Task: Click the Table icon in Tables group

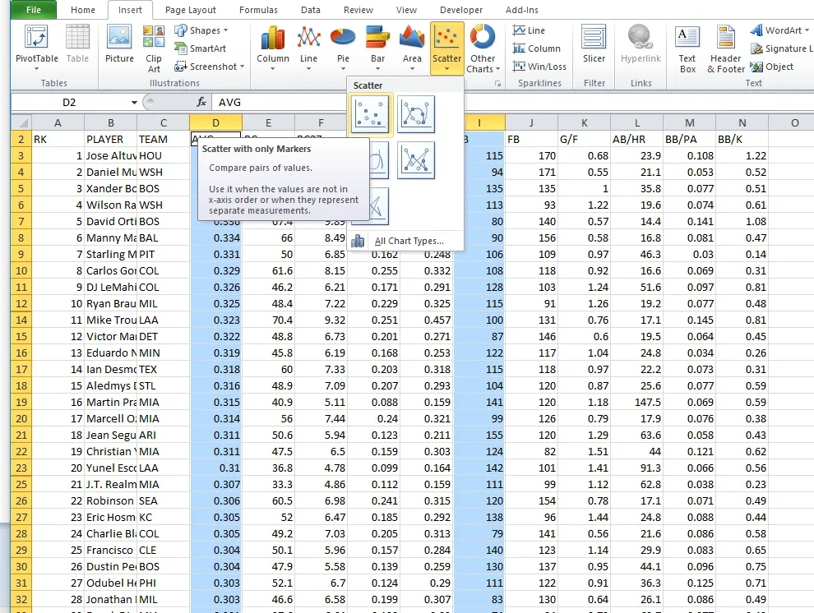Action: pos(77,44)
